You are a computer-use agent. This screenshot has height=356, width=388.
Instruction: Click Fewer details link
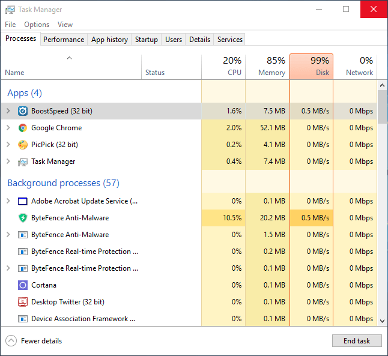pyautogui.click(x=41, y=341)
